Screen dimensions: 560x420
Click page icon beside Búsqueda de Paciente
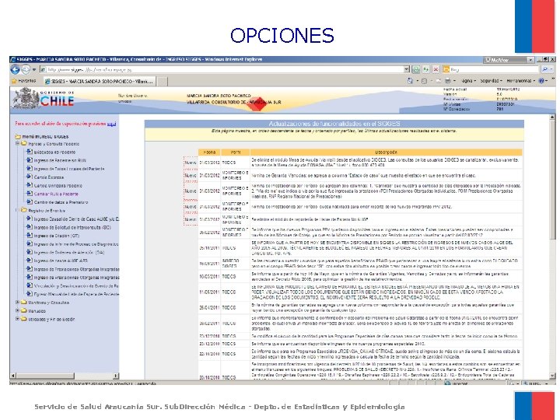tap(30, 152)
